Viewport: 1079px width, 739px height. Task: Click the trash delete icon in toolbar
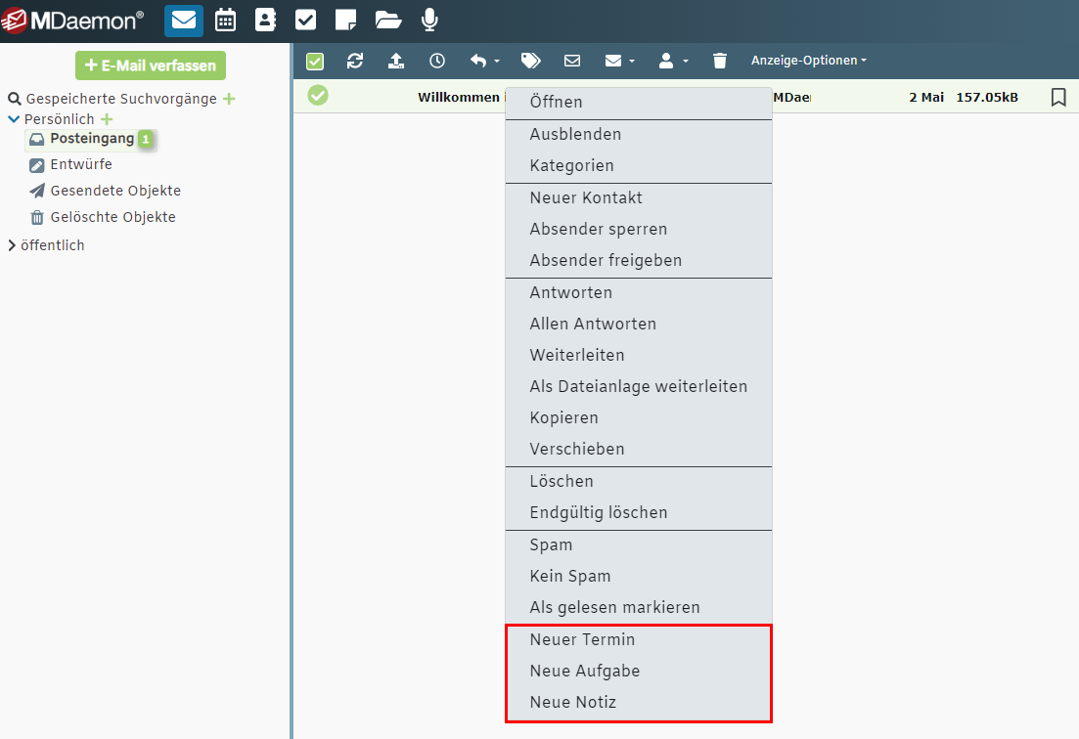[x=720, y=61]
